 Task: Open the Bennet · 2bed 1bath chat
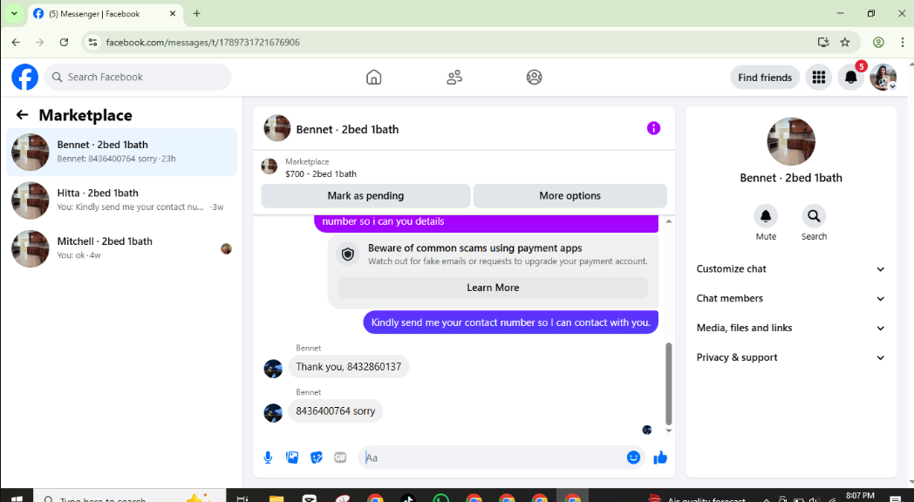[x=121, y=152]
